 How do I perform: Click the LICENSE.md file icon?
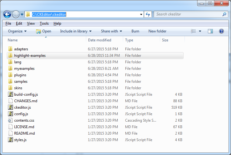tap(10, 127)
